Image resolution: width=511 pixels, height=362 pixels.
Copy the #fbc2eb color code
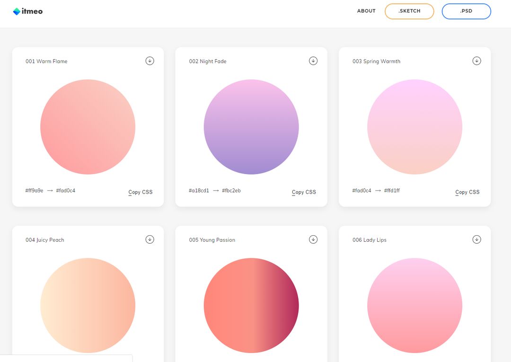[231, 191]
